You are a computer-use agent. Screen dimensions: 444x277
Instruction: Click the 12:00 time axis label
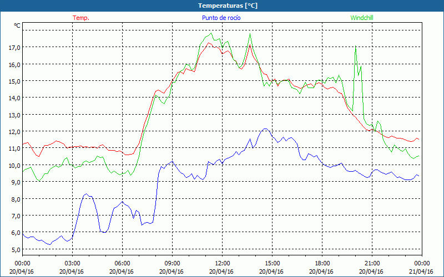(x=223, y=264)
